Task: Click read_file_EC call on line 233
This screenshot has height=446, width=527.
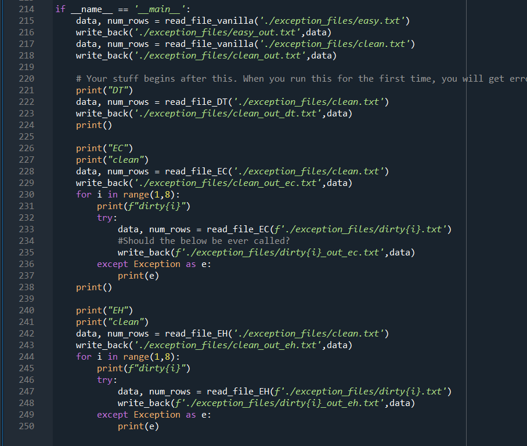Action: click(329, 229)
